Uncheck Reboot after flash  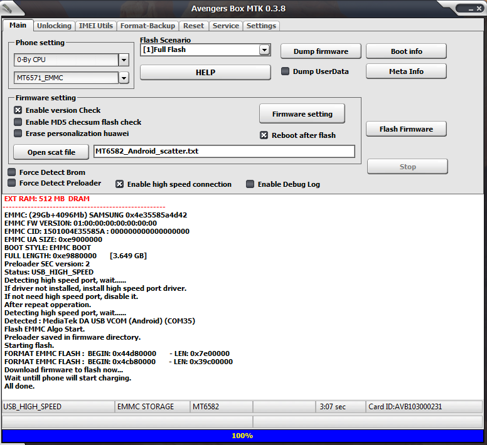coord(264,135)
